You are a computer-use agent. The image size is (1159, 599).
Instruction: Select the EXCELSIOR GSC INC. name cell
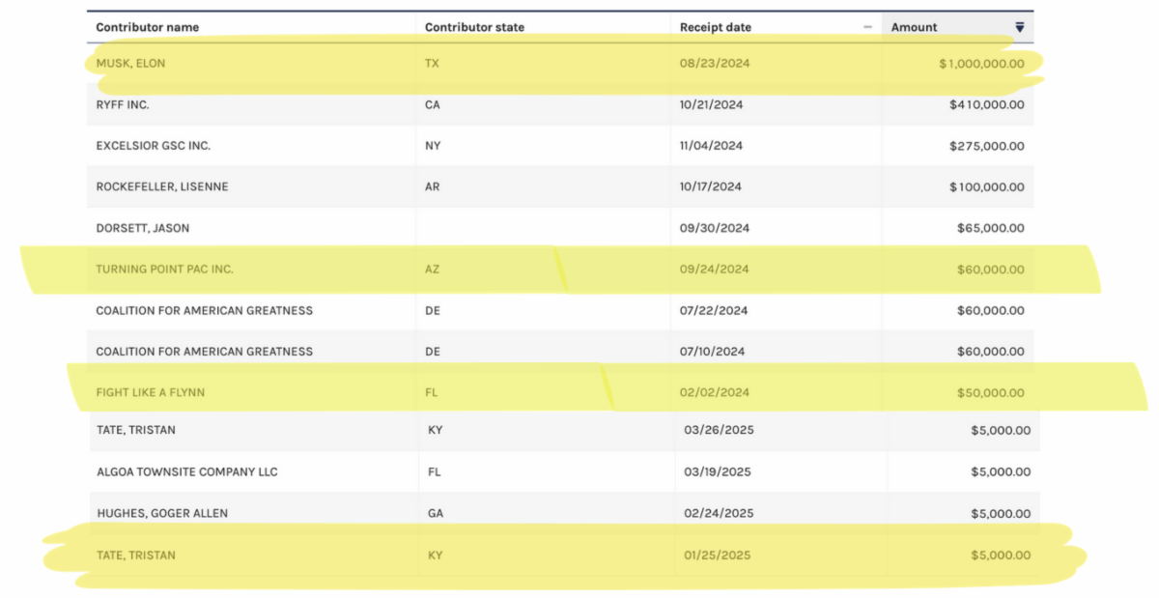(x=153, y=146)
